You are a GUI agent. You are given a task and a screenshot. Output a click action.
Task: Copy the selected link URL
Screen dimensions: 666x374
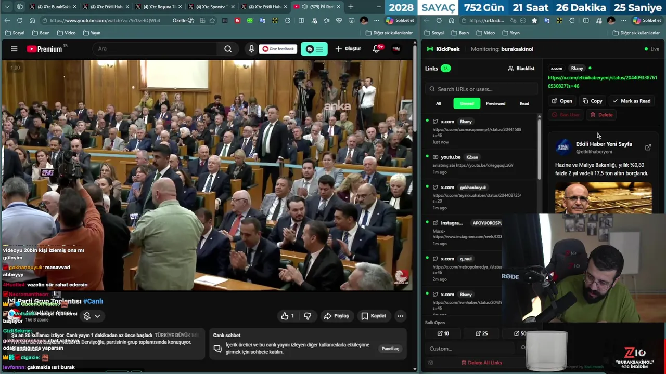[593, 101]
